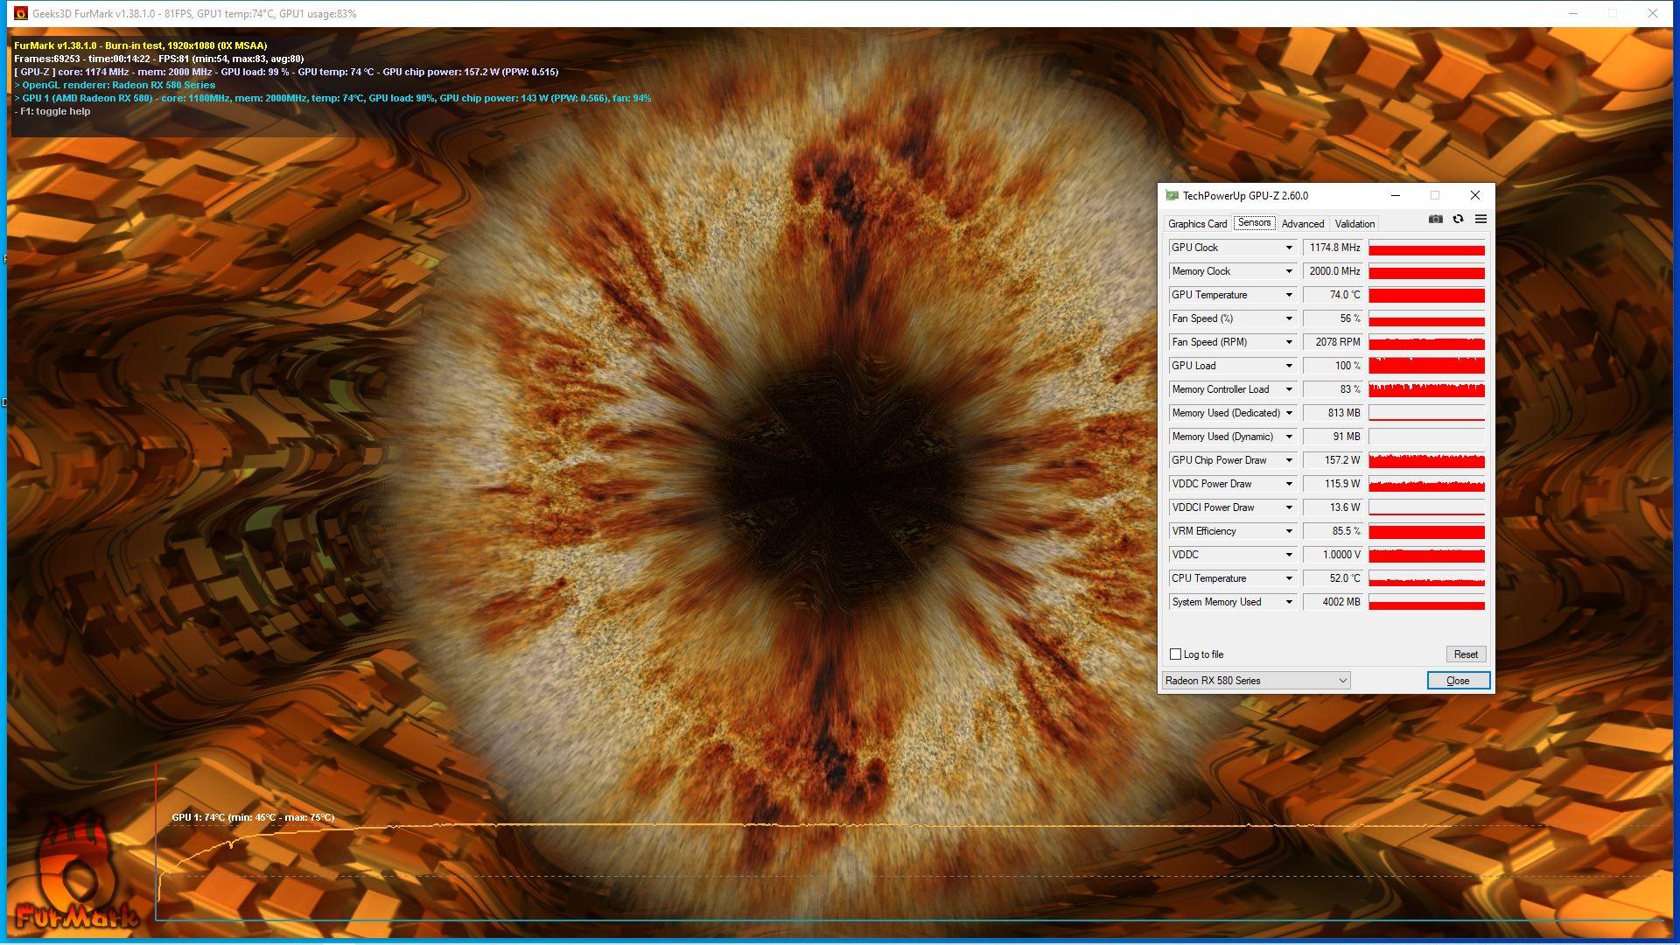1680x945 pixels.
Task: Click the GPU-Z screenshot camera icon
Action: 1435,220
